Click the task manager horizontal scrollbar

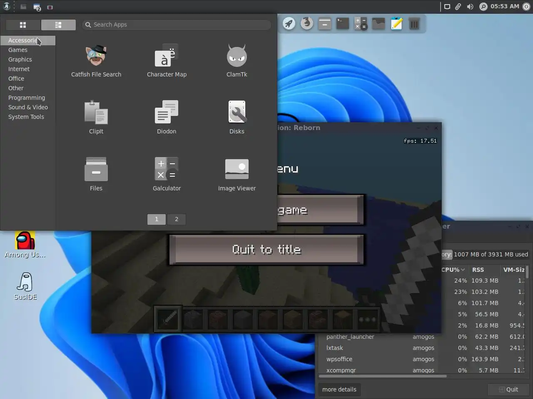pos(383,376)
